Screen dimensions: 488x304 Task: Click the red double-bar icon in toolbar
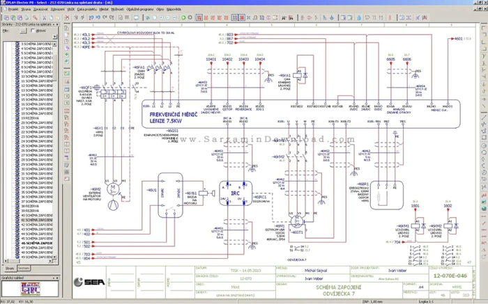click(x=390, y=17)
